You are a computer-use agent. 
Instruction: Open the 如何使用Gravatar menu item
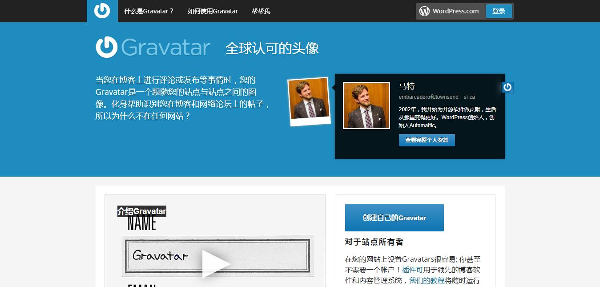pos(213,11)
